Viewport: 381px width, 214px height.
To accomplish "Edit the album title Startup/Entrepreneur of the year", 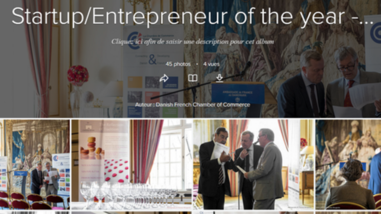I will 192,16.
